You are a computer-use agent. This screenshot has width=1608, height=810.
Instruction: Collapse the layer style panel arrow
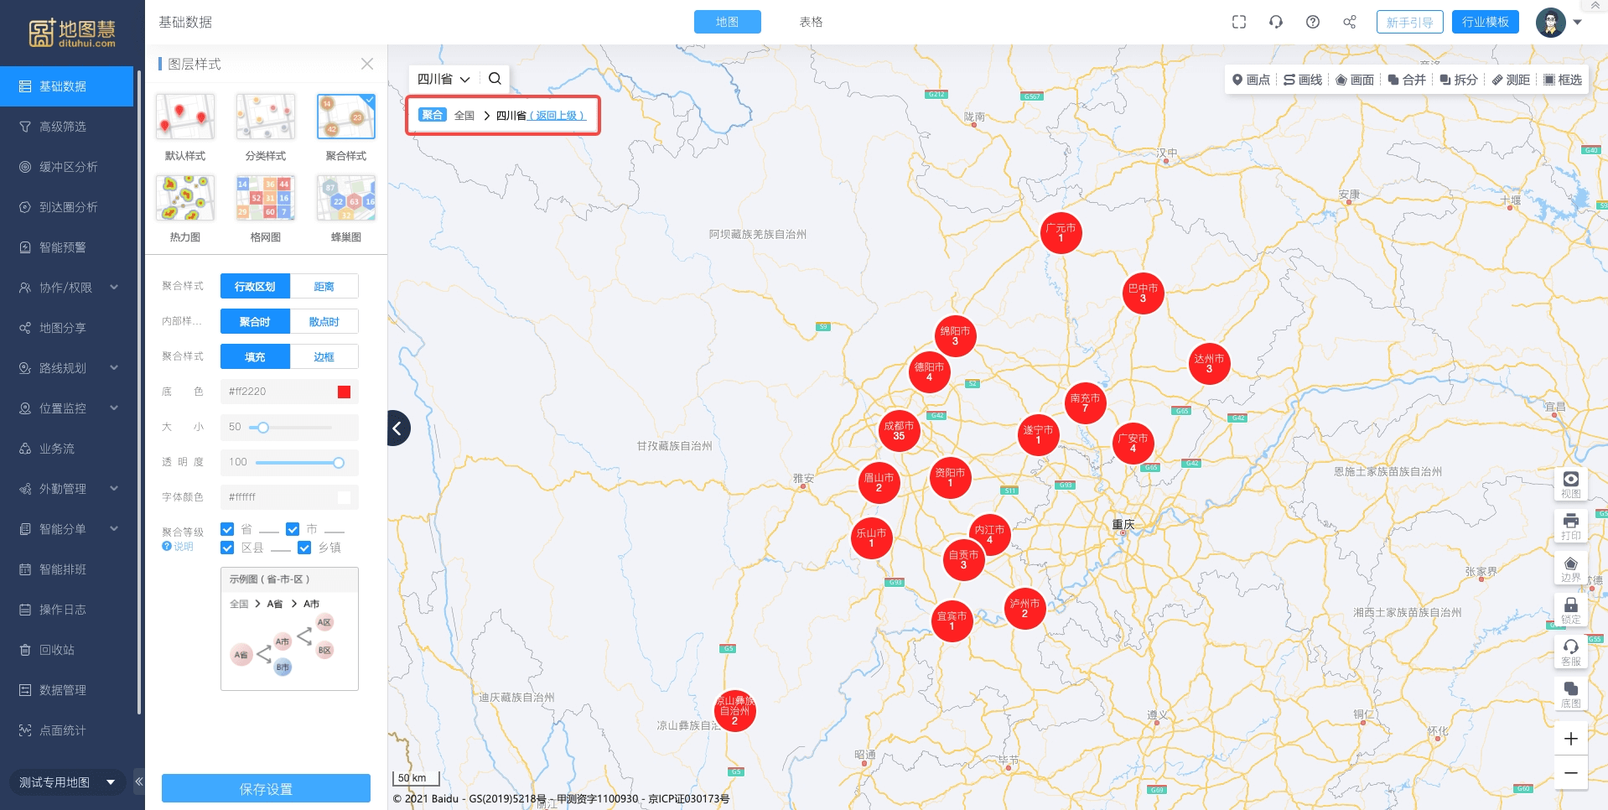[x=398, y=428]
